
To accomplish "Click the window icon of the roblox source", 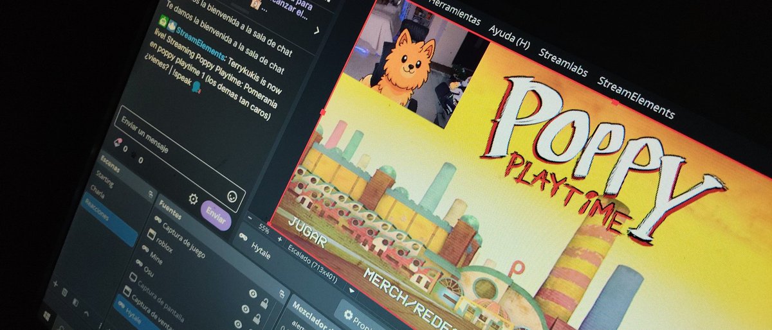I will [x=150, y=236].
